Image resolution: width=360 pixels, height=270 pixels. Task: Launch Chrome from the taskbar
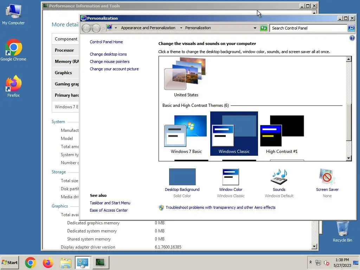coord(31,262)
